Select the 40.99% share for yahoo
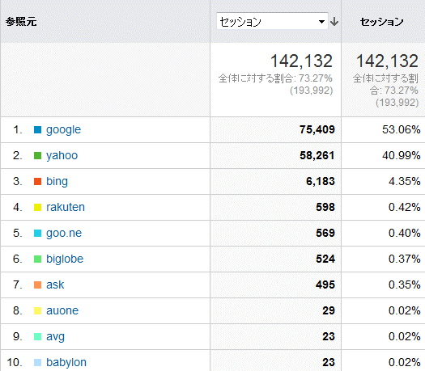Image resolution: width=425 pixels, height=371 pixels. (402, 156)
